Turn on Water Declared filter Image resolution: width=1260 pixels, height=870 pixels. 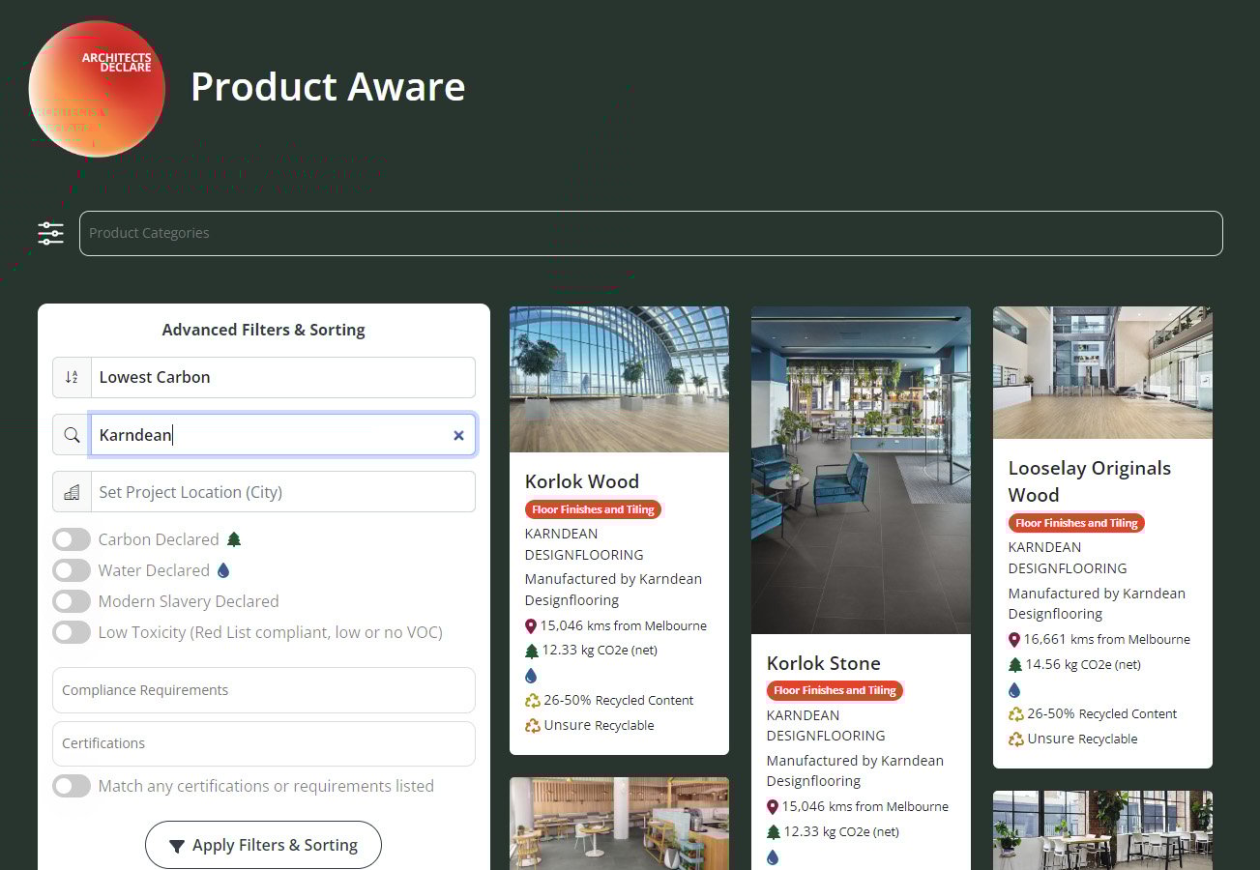72,570
